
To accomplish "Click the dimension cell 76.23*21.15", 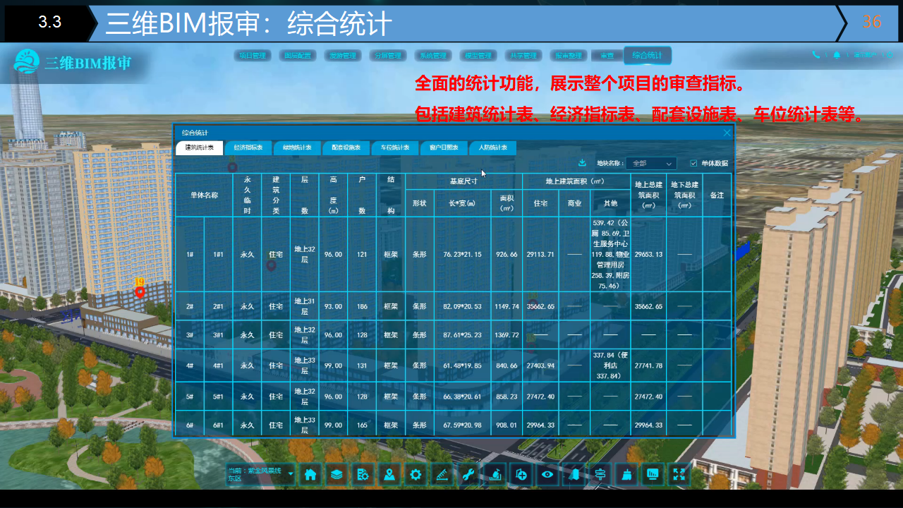I will click(x=462, y=254).
